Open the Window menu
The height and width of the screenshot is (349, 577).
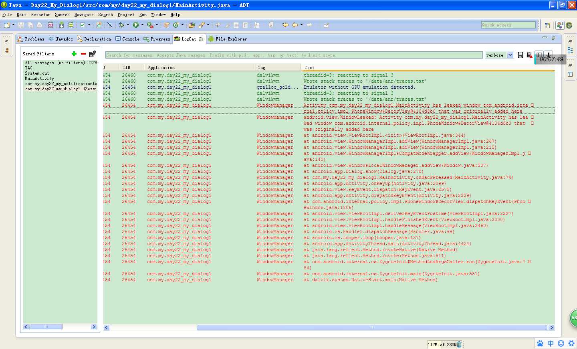(x=158, y=14)
